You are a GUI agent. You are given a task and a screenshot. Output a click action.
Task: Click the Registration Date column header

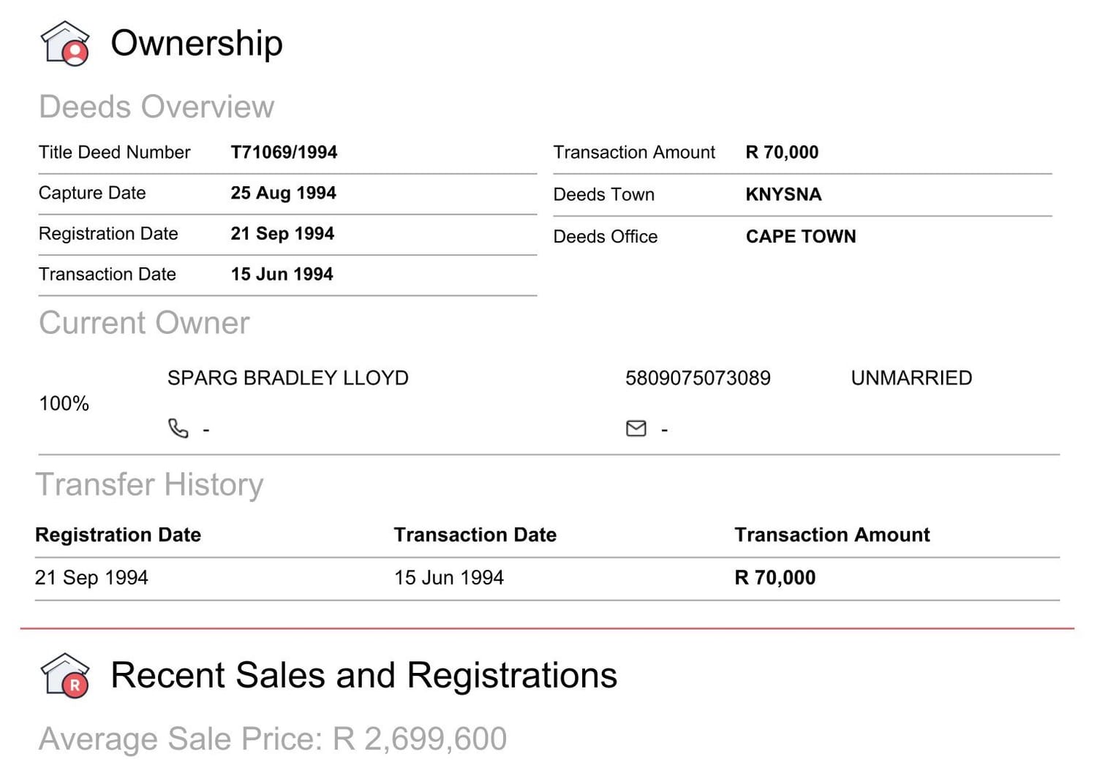coord(118,535)
